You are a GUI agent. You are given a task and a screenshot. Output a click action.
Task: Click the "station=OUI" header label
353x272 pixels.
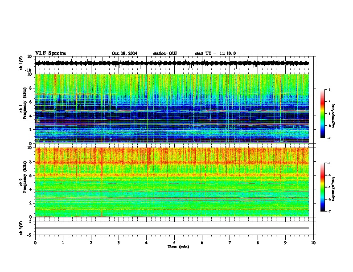[x=165, y=53]
